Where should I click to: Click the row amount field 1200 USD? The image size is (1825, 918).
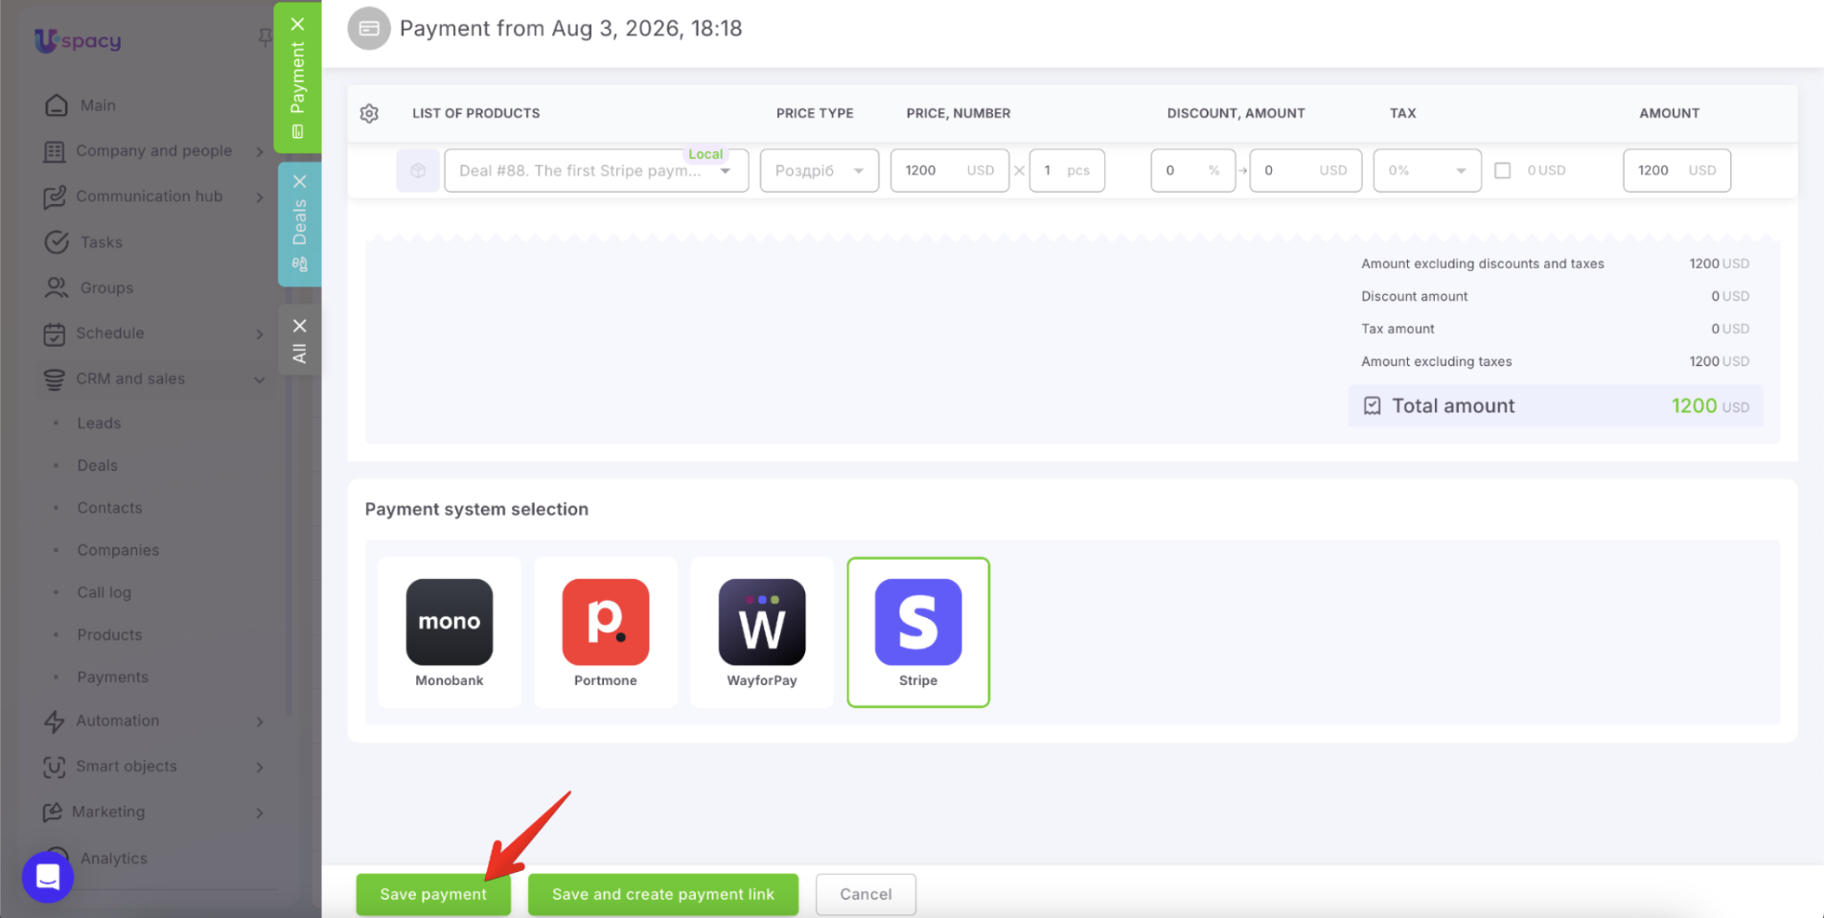coord(1676,171)
